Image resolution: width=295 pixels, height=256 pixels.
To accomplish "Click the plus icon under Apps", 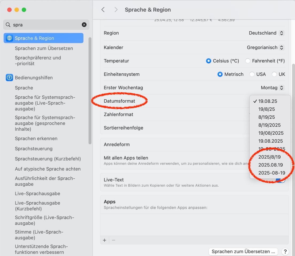I will click(104, 240).
